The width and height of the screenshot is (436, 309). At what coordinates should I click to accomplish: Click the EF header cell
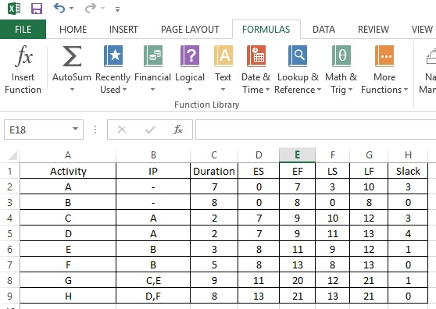click(x=297, y=171)
